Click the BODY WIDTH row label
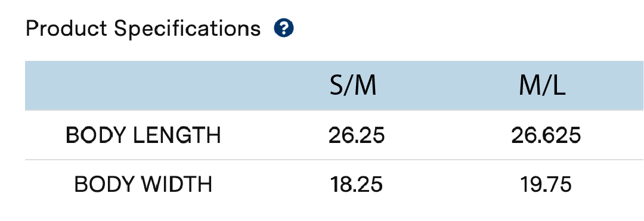644x221 pixels. pos(143,185)
